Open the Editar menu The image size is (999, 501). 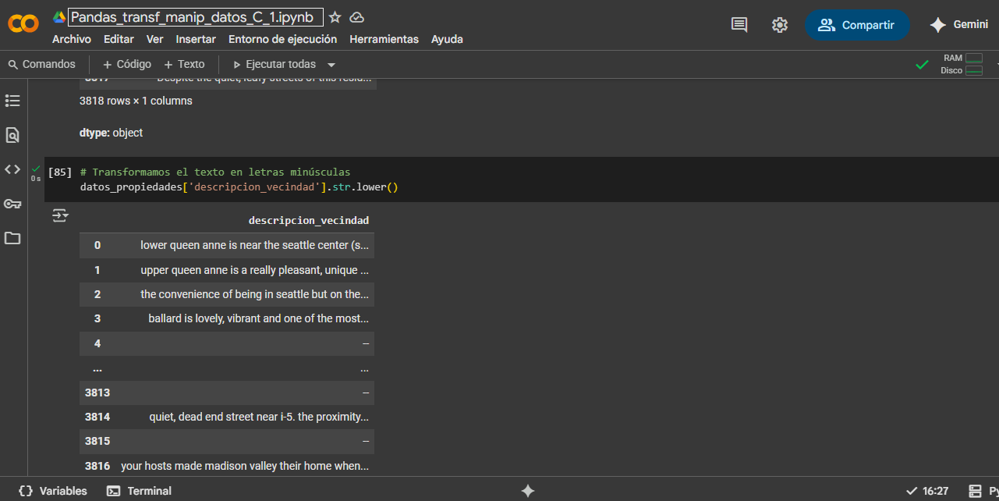[x=119, y=39]
